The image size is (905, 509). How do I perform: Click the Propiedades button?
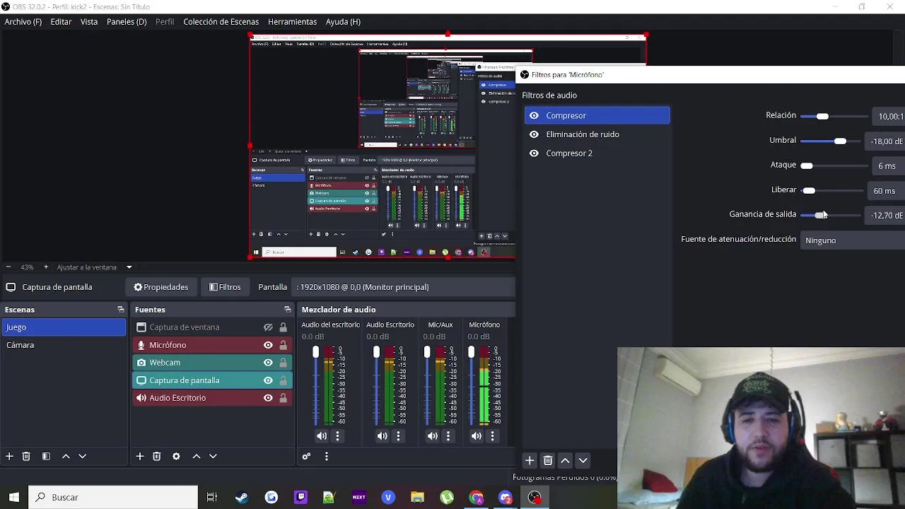(161, 287)
